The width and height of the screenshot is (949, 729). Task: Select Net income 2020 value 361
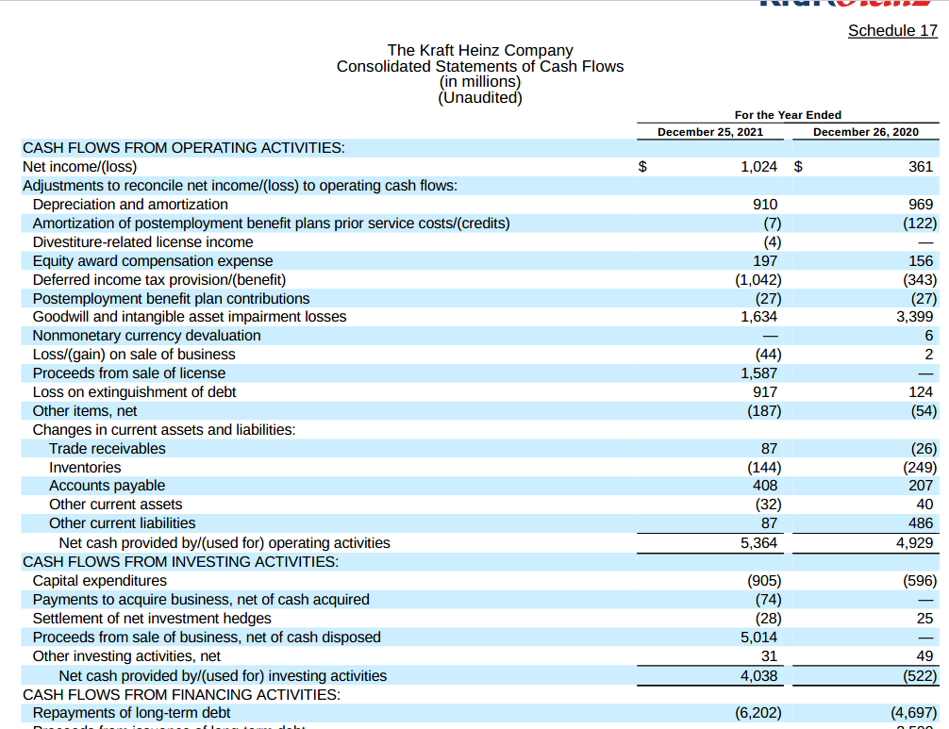click(921, 167)
